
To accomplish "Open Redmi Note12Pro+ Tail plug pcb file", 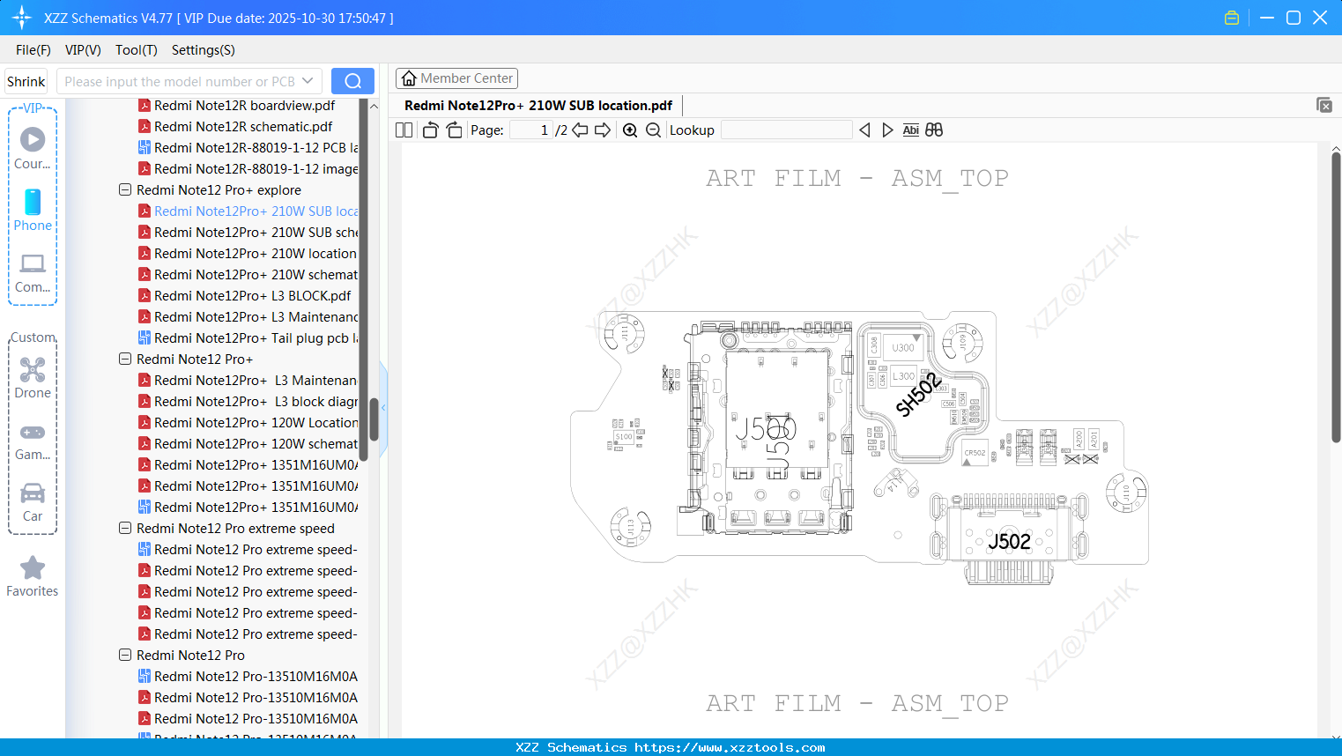I will coord(248,337).
